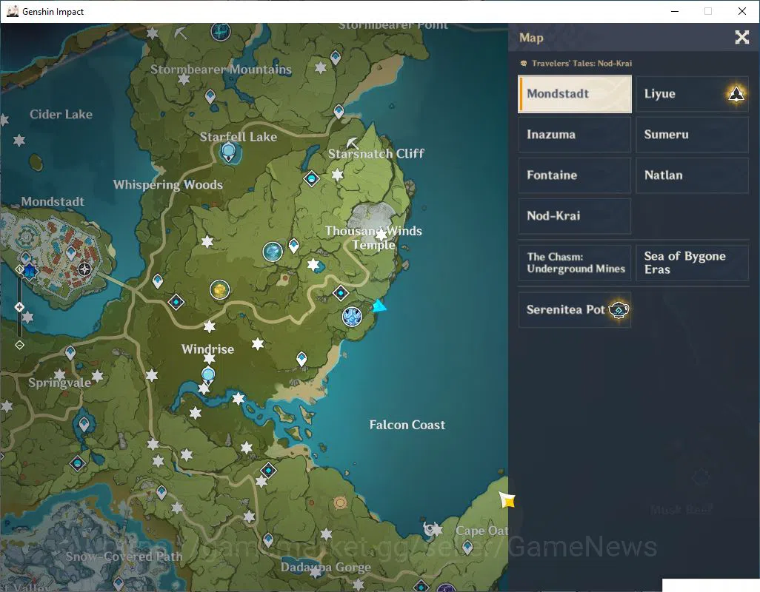
Task: Select the waypoint southeast of Windrise near the beach
Action: pos(301,359)
